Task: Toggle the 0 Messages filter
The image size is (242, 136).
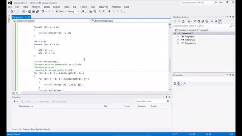Action: pyautogui.click(x=60, y=102)
